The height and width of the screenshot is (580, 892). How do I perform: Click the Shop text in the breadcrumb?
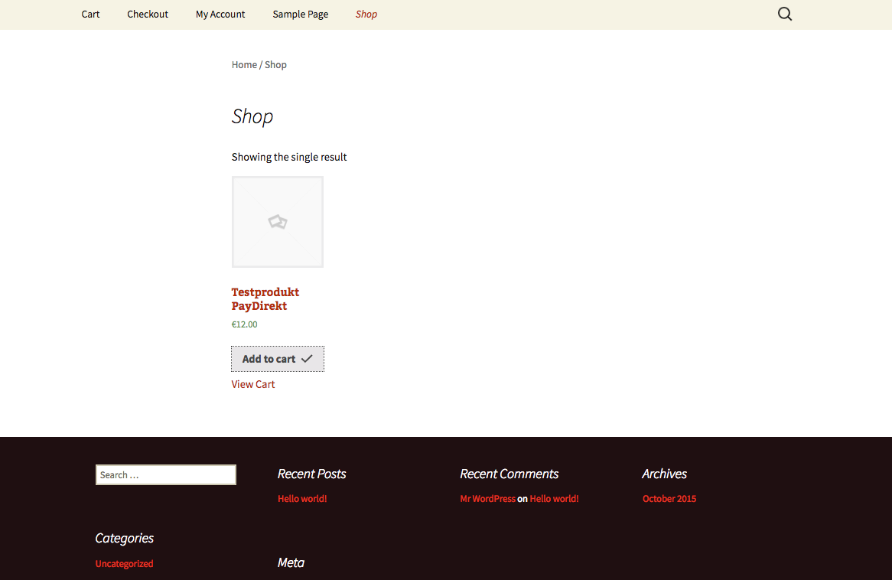[x=275, y=65]
